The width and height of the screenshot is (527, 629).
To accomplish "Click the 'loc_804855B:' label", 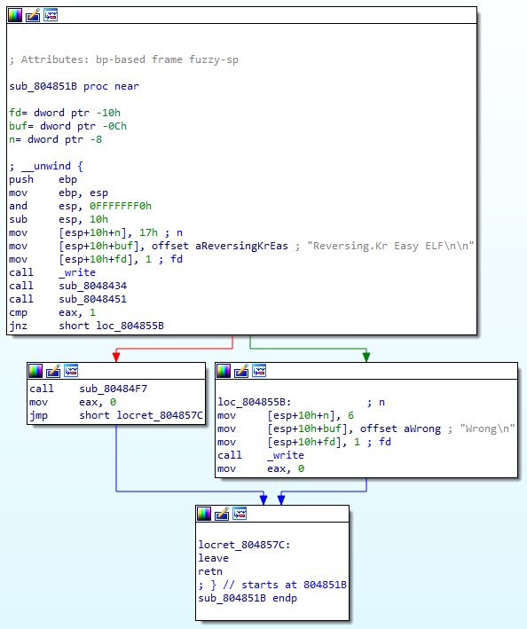I will pyautogui.click(x=255, y=402).
